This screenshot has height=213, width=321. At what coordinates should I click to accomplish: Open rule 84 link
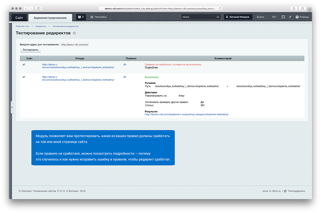click(125, 77)
